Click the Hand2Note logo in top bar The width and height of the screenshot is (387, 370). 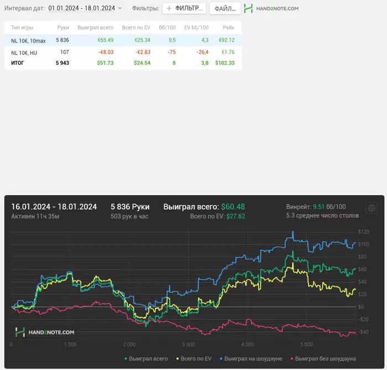click(x=271, y=9)
